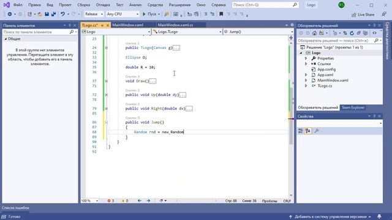Switch to Team Explorer tab
This screenshot has width=392, height=220.
(x=353, y=108)
